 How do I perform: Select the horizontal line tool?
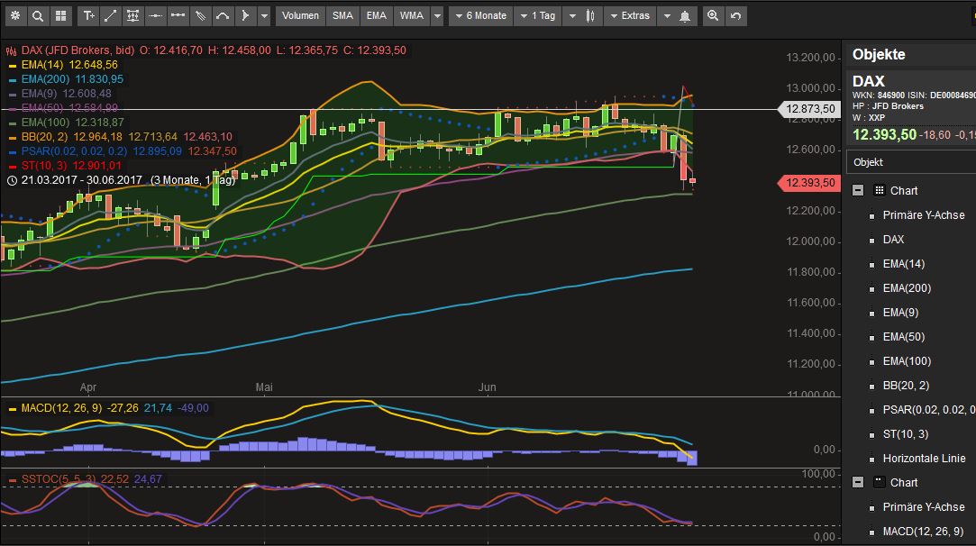tap(155, 15)
